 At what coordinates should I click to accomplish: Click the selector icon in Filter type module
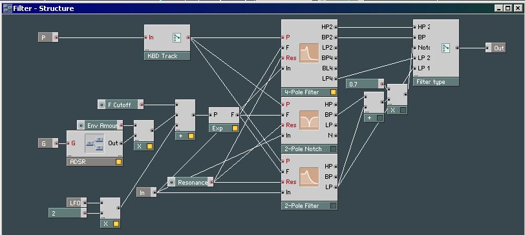(x=445, y=48)
